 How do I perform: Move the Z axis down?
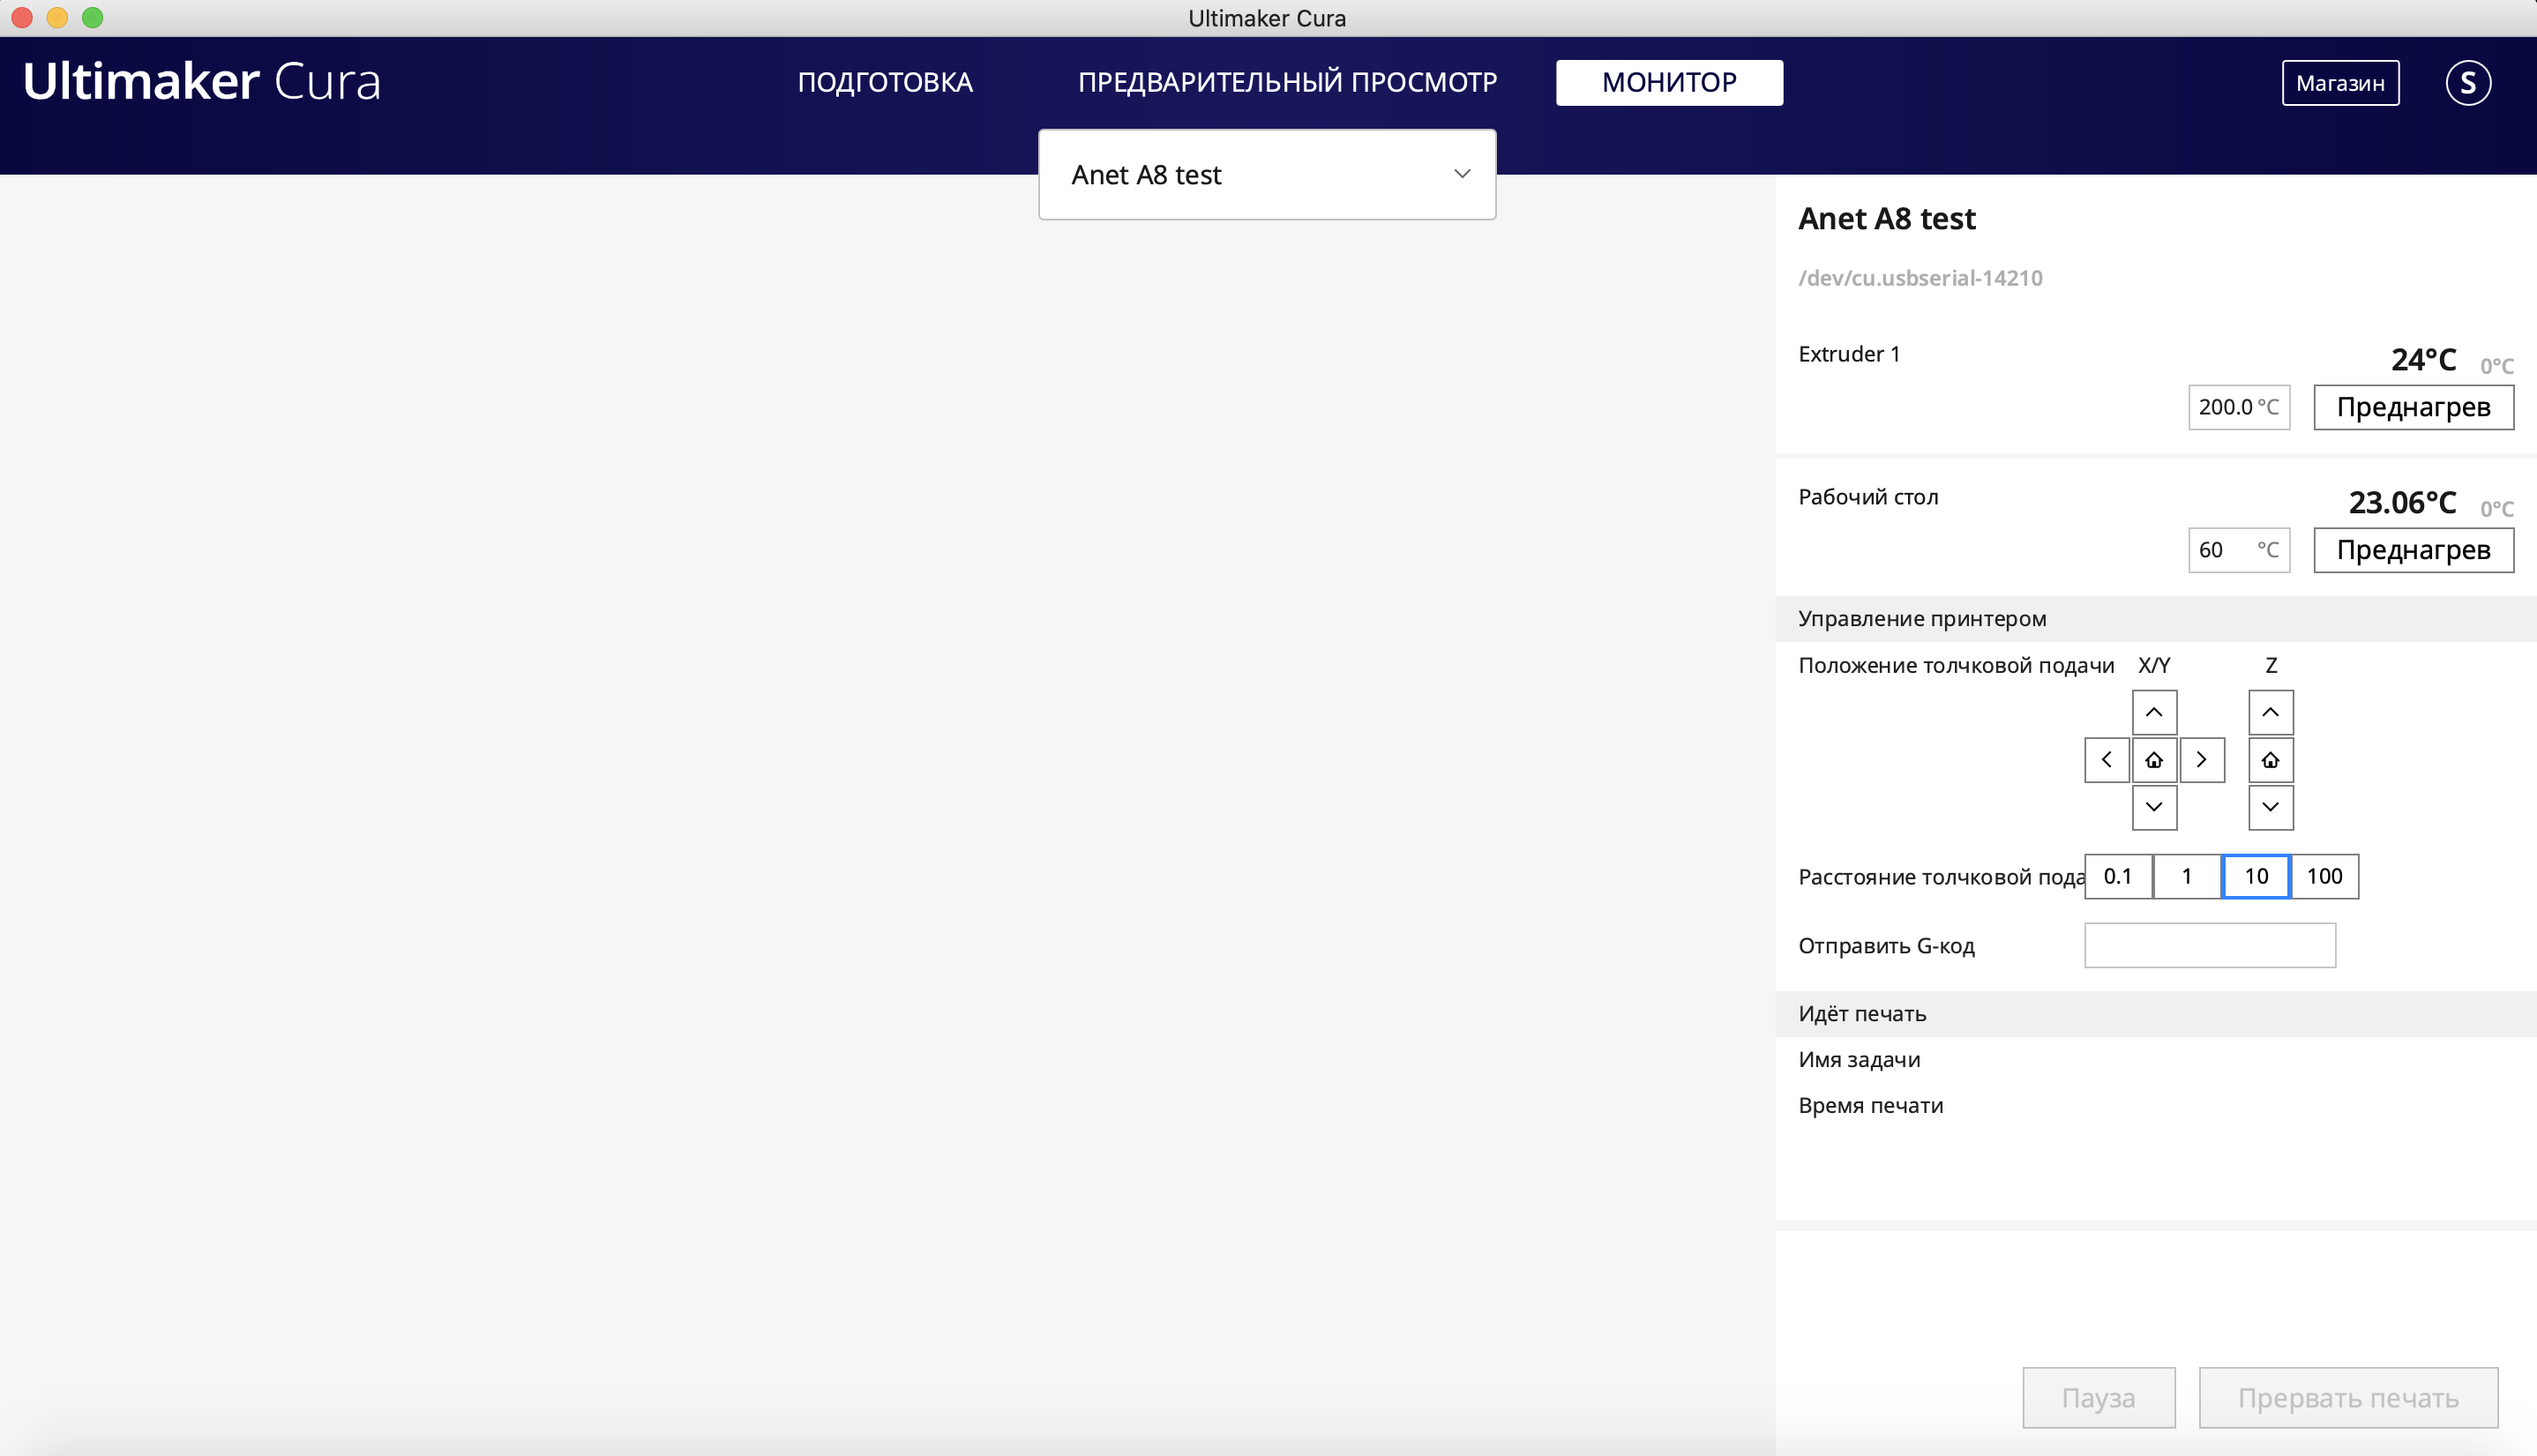2271,808
